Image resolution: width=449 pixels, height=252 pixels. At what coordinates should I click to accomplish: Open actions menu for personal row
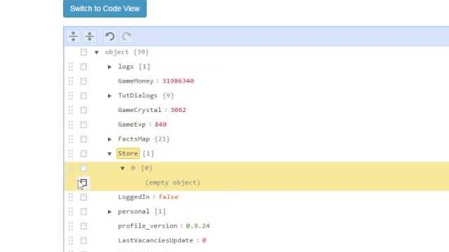coord(83,211)
